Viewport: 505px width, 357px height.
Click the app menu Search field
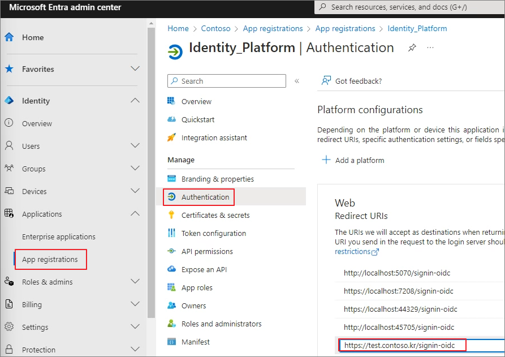226,81
